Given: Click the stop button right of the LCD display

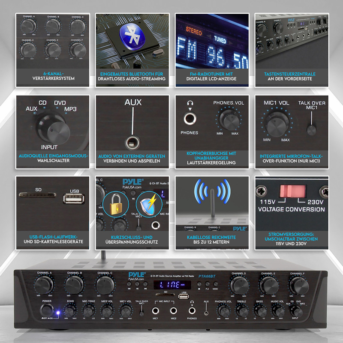Looking at the screenshot, I should click(x=199, y=284).
